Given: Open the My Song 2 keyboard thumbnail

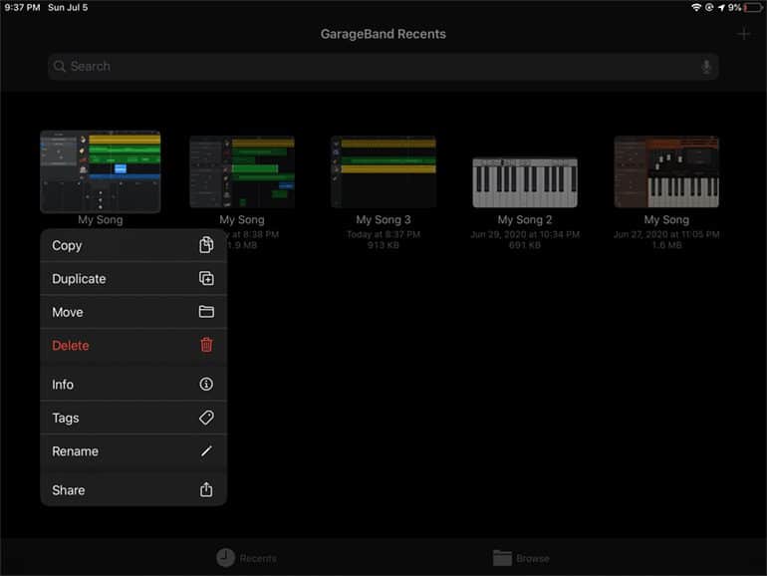Looking at the screenshot, I should [524, 181].
